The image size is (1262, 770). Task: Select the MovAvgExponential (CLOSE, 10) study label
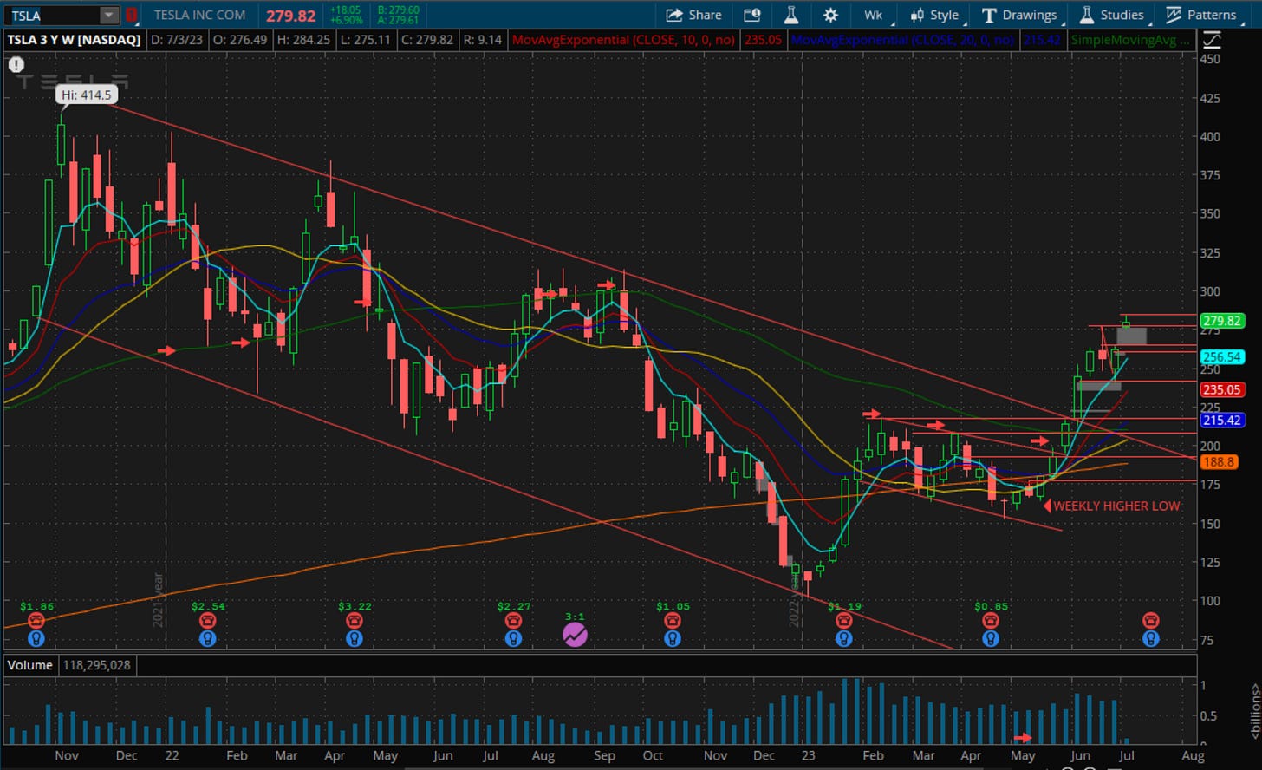coord(623,40)
